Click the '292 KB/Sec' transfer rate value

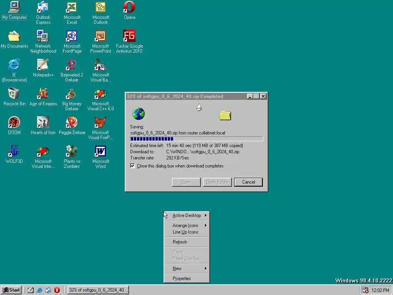coord(177,158)
